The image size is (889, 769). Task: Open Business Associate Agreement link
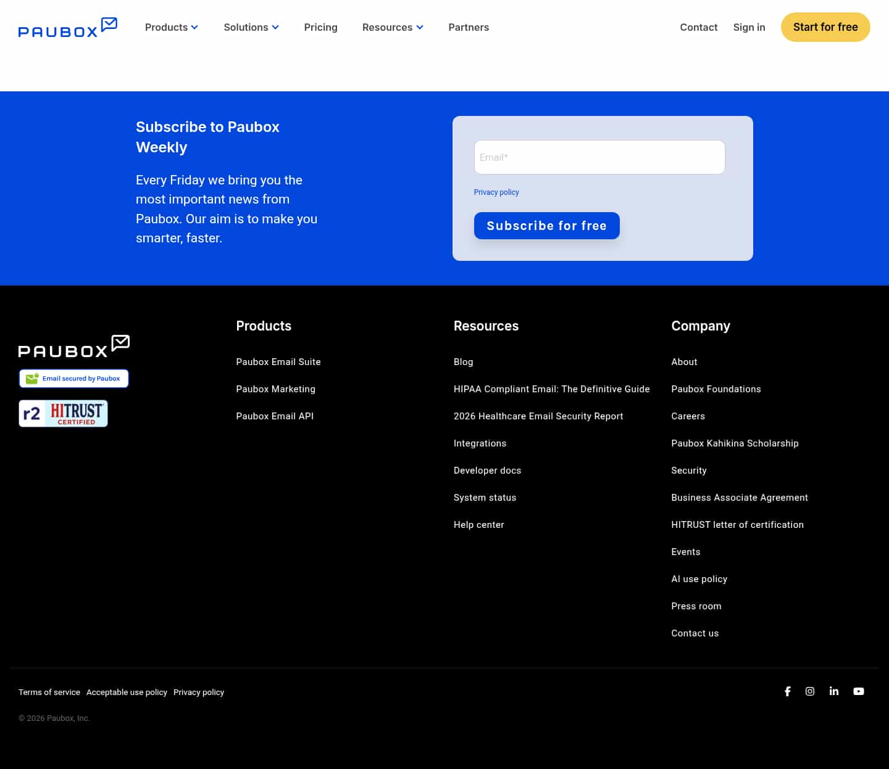(x=740, y=498)
